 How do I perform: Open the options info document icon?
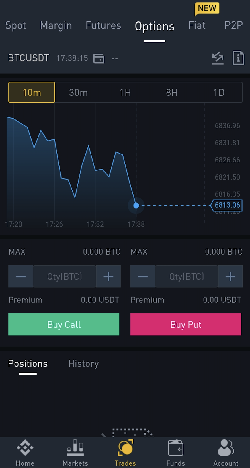238,58
